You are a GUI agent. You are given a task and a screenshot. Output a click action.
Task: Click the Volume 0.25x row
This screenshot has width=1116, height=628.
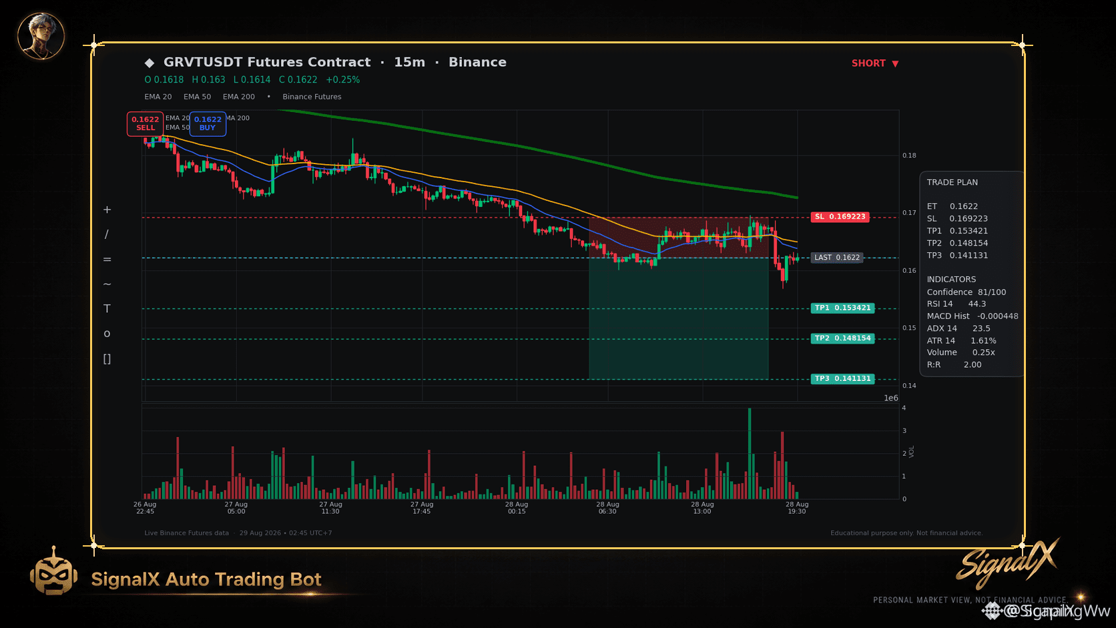pyautogui.click(x=961, y=352)
